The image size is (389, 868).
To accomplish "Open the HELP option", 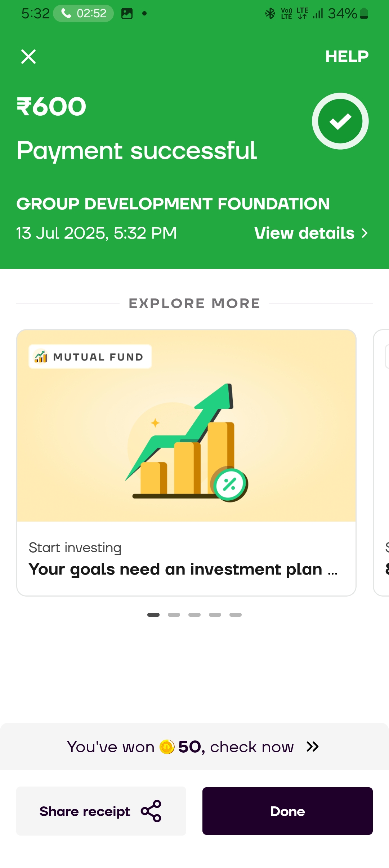I will click(347, 56).
